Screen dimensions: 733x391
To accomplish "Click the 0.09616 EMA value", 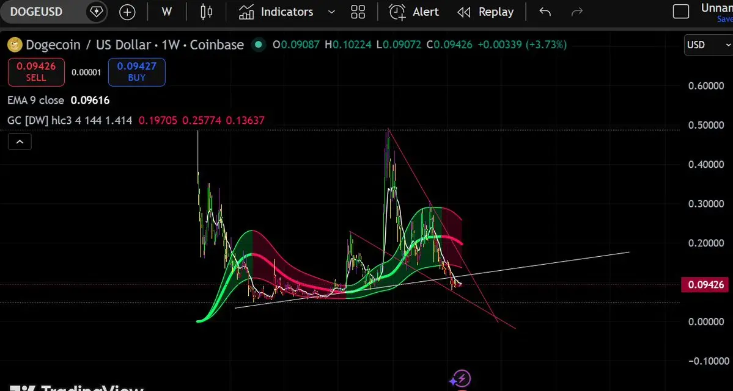I will click(90, 100).
